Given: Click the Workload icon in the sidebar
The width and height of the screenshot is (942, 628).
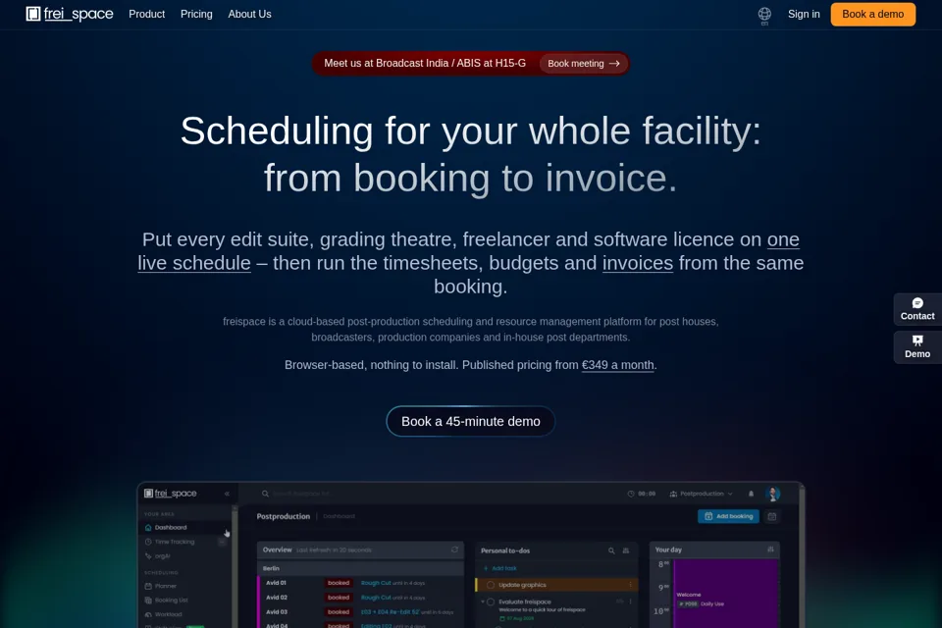Looking at the screenshot, I should [148, 615].
